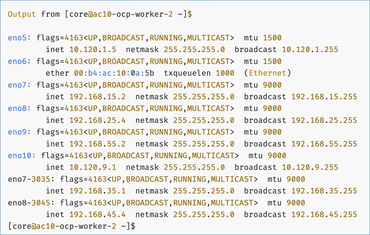
Task: Click the bottom shell prompt core@ac10-ocp-worker-2
Action: point(64,226)
